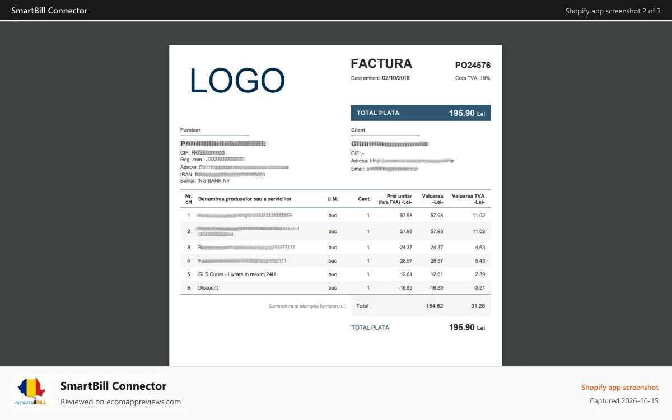This screenshot has height=420, width=672.
Task: Click the U.M. column header
Action: tap(333, 199)
